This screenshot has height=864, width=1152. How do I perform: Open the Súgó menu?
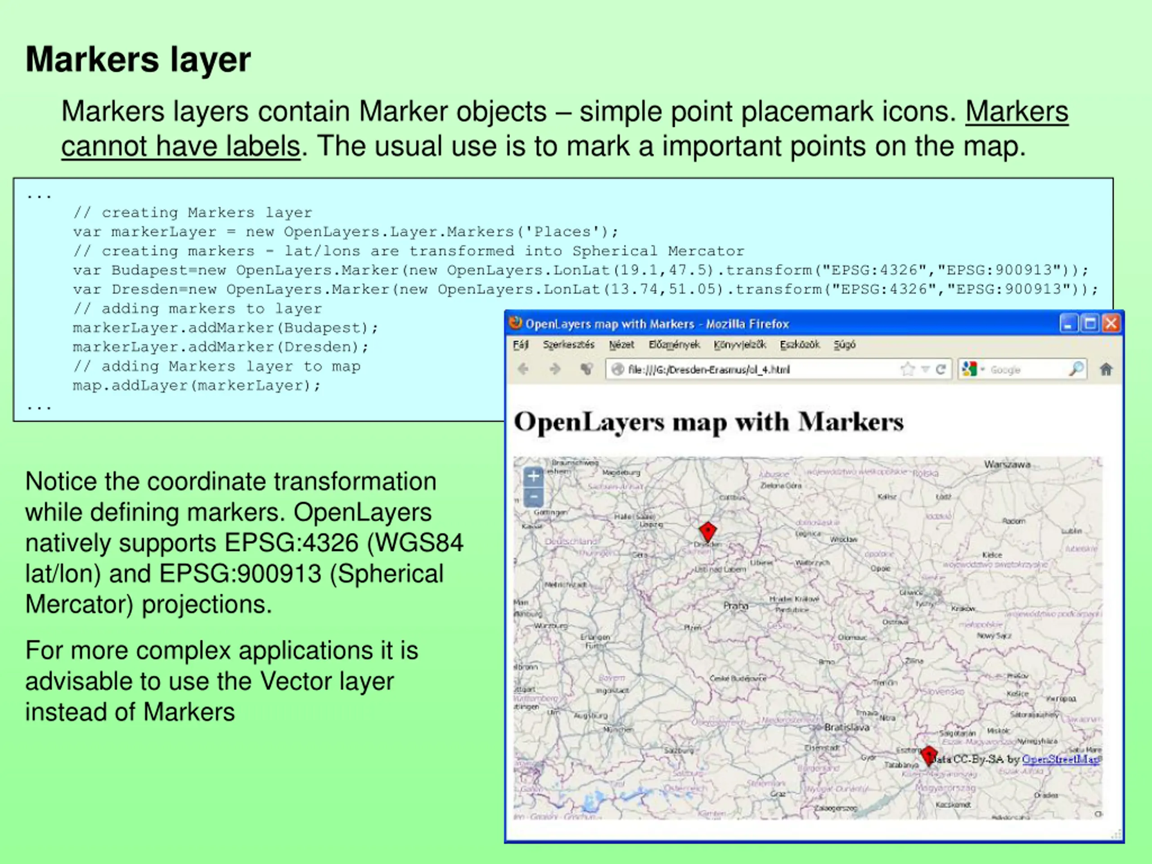tap(844, 344)
